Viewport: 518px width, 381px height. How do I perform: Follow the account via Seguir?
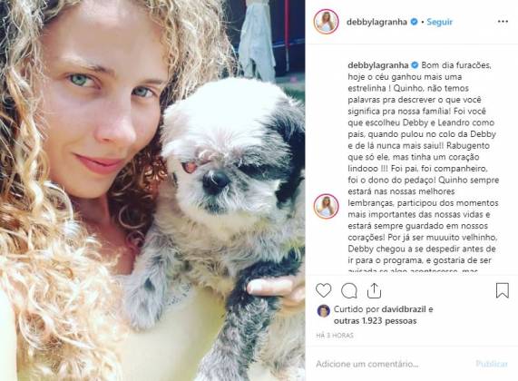tap(439, 22)
